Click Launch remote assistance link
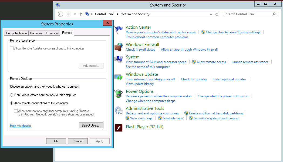The width and height of the screenshot is (283, 162). point(250,62)
